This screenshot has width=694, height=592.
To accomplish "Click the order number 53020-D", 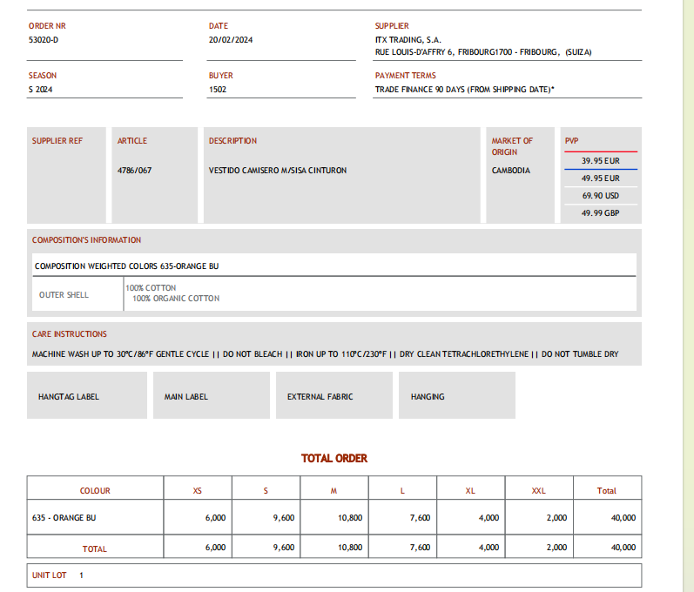I will 44,40.
